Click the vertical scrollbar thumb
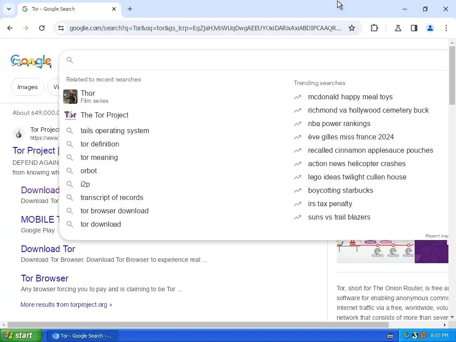The height and width of the screenshot is (342, 456). tap(452, 76)
